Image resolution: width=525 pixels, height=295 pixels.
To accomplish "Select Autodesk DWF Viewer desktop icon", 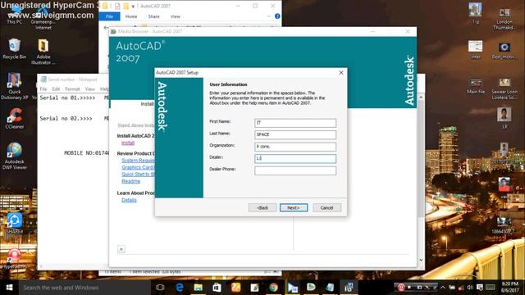I will (x=15, y=157).
